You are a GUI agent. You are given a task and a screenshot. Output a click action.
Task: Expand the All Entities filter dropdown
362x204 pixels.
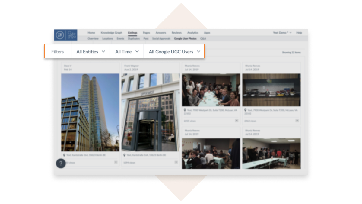point(91,52)
